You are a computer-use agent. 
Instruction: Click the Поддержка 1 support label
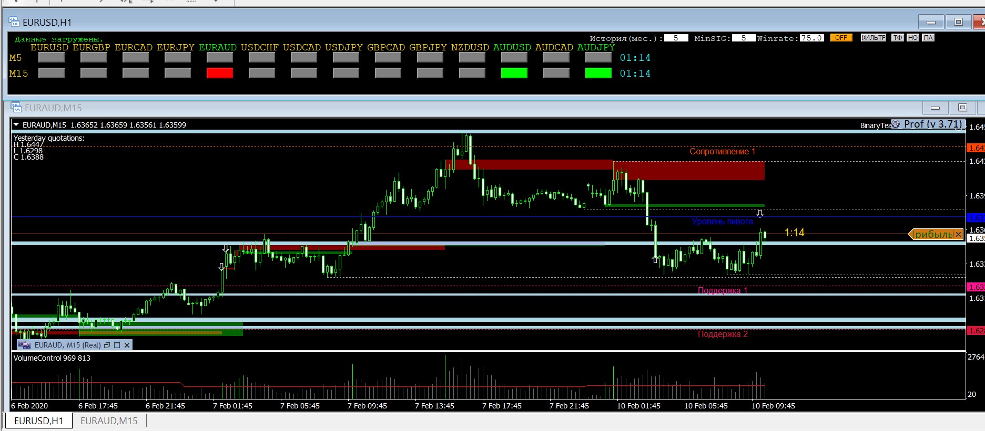723,290
